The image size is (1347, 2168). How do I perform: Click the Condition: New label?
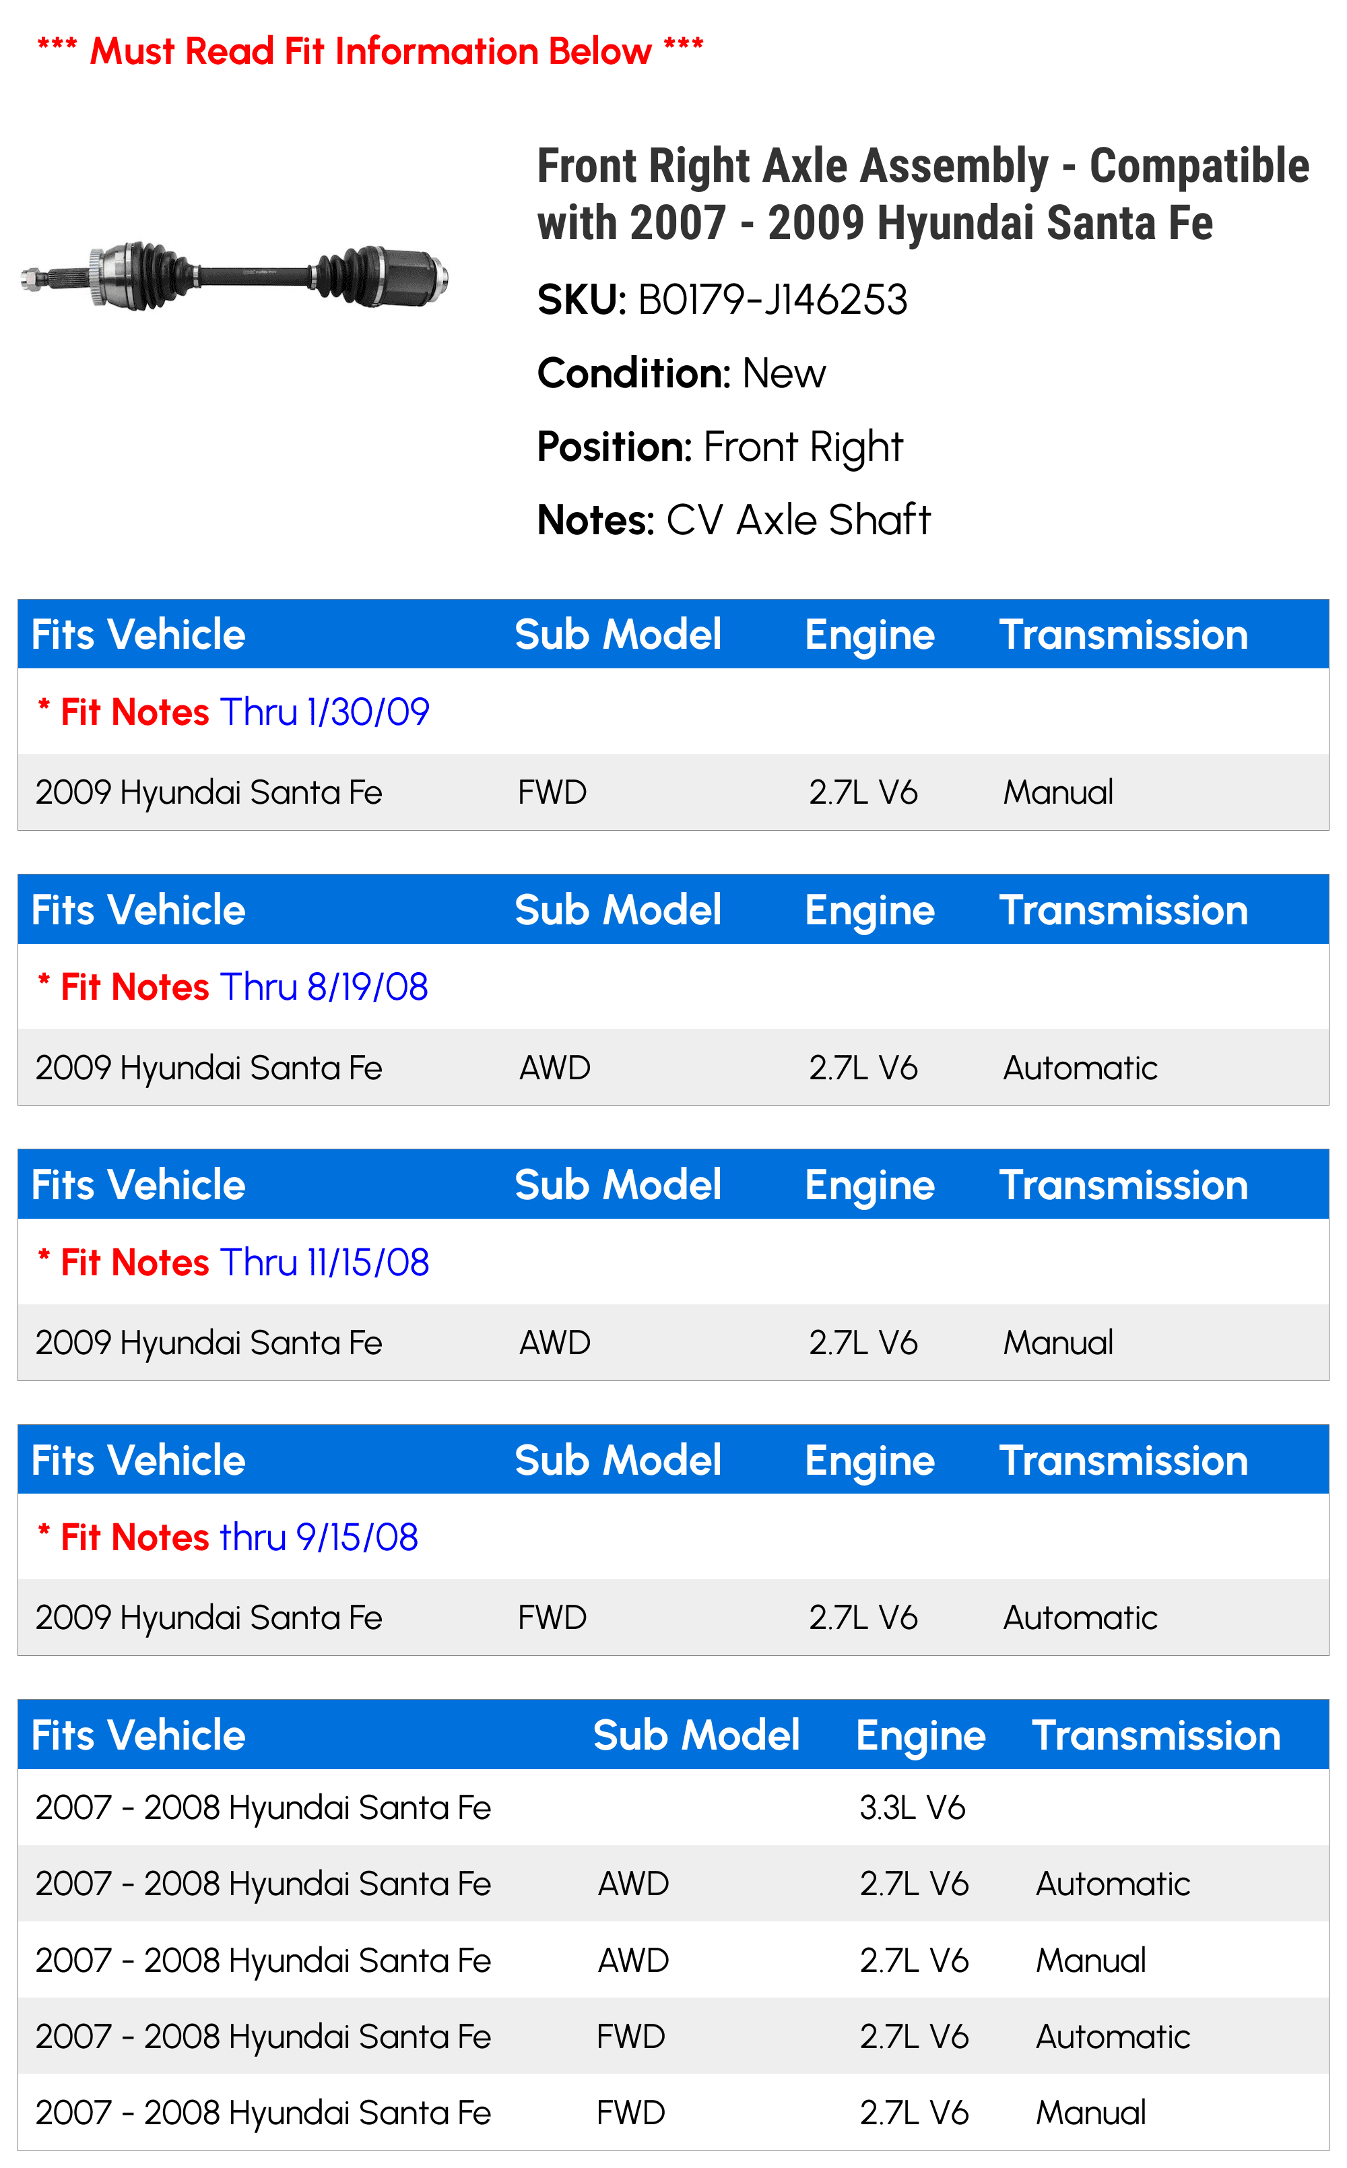[682, 373]
